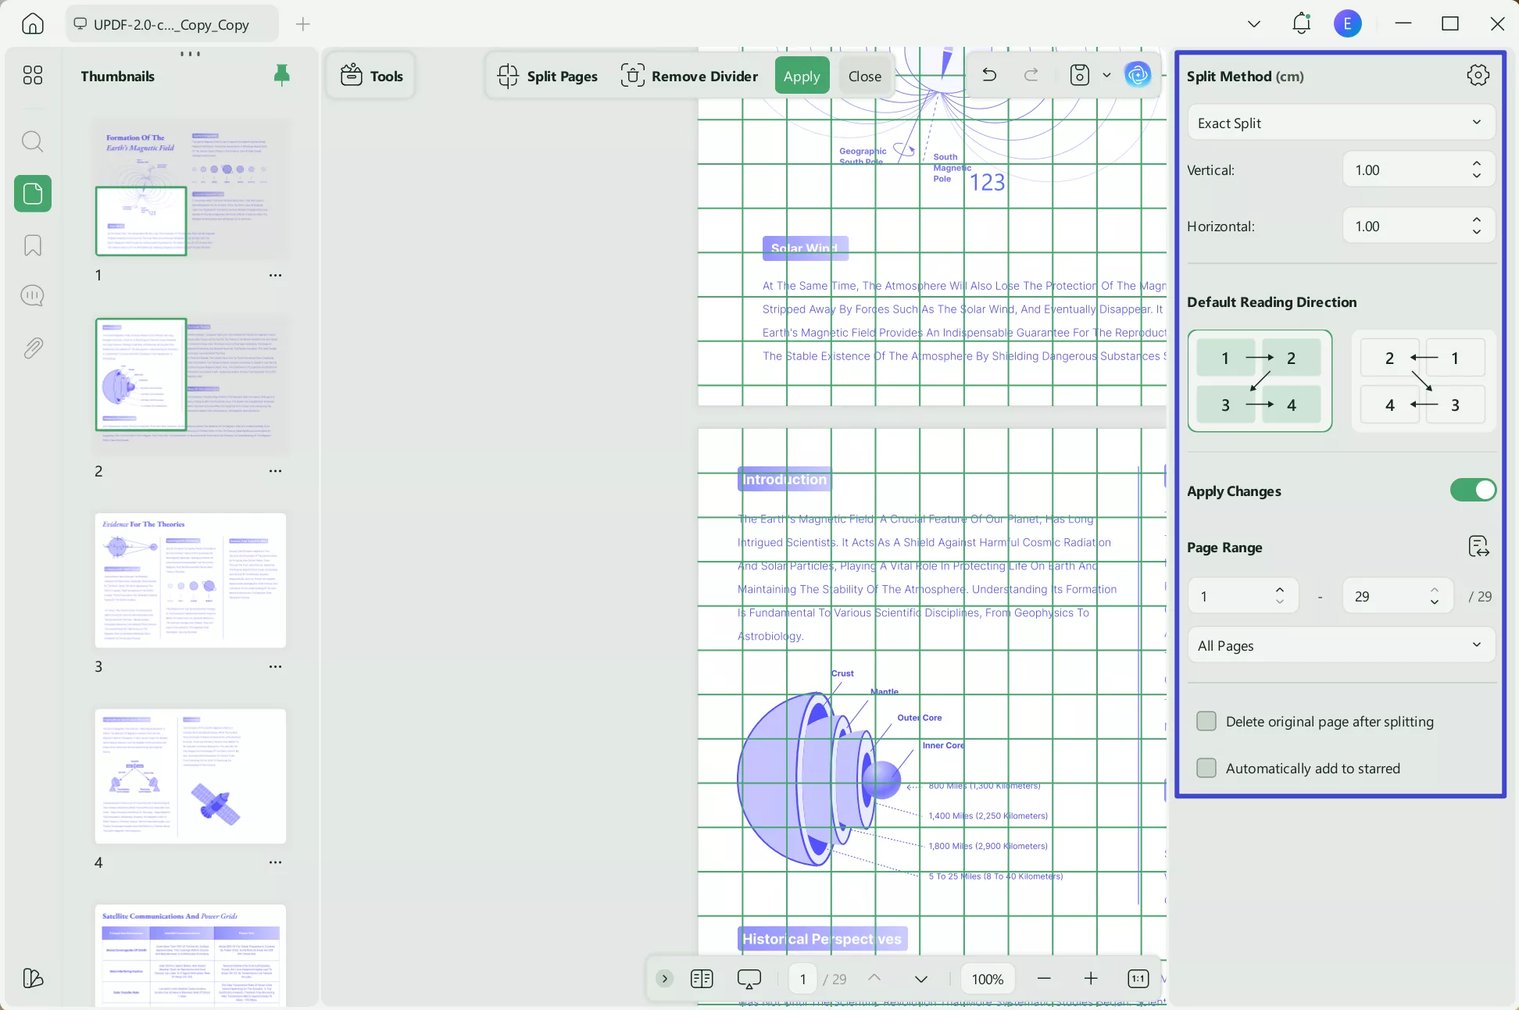Viewport: 1519px width, 1010px height.
Task: Expand the Exact Split dropdown
Action: click(1341, 123)
